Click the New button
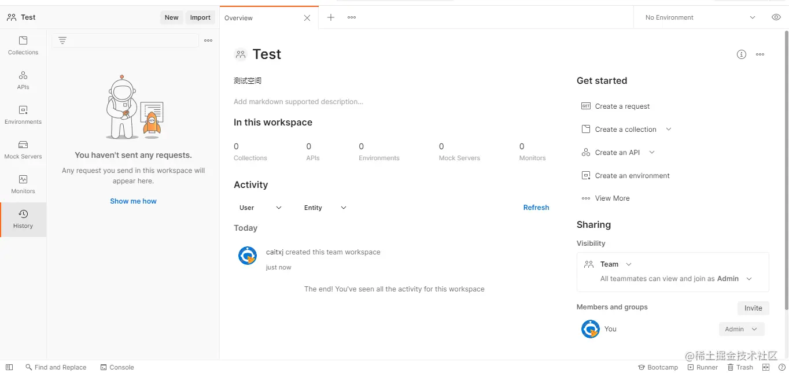The height and width of the screenshot is (373, 789). coord(172,17)
